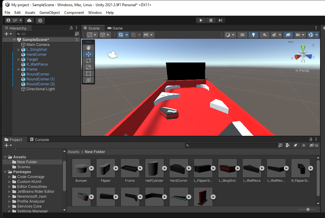Open the cloud services icon
Screen dimensions: 325x218
[29, 20]
